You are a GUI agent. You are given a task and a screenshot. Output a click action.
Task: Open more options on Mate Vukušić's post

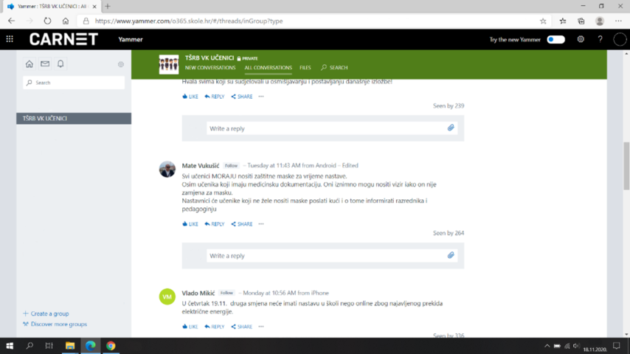coord(261,224)
